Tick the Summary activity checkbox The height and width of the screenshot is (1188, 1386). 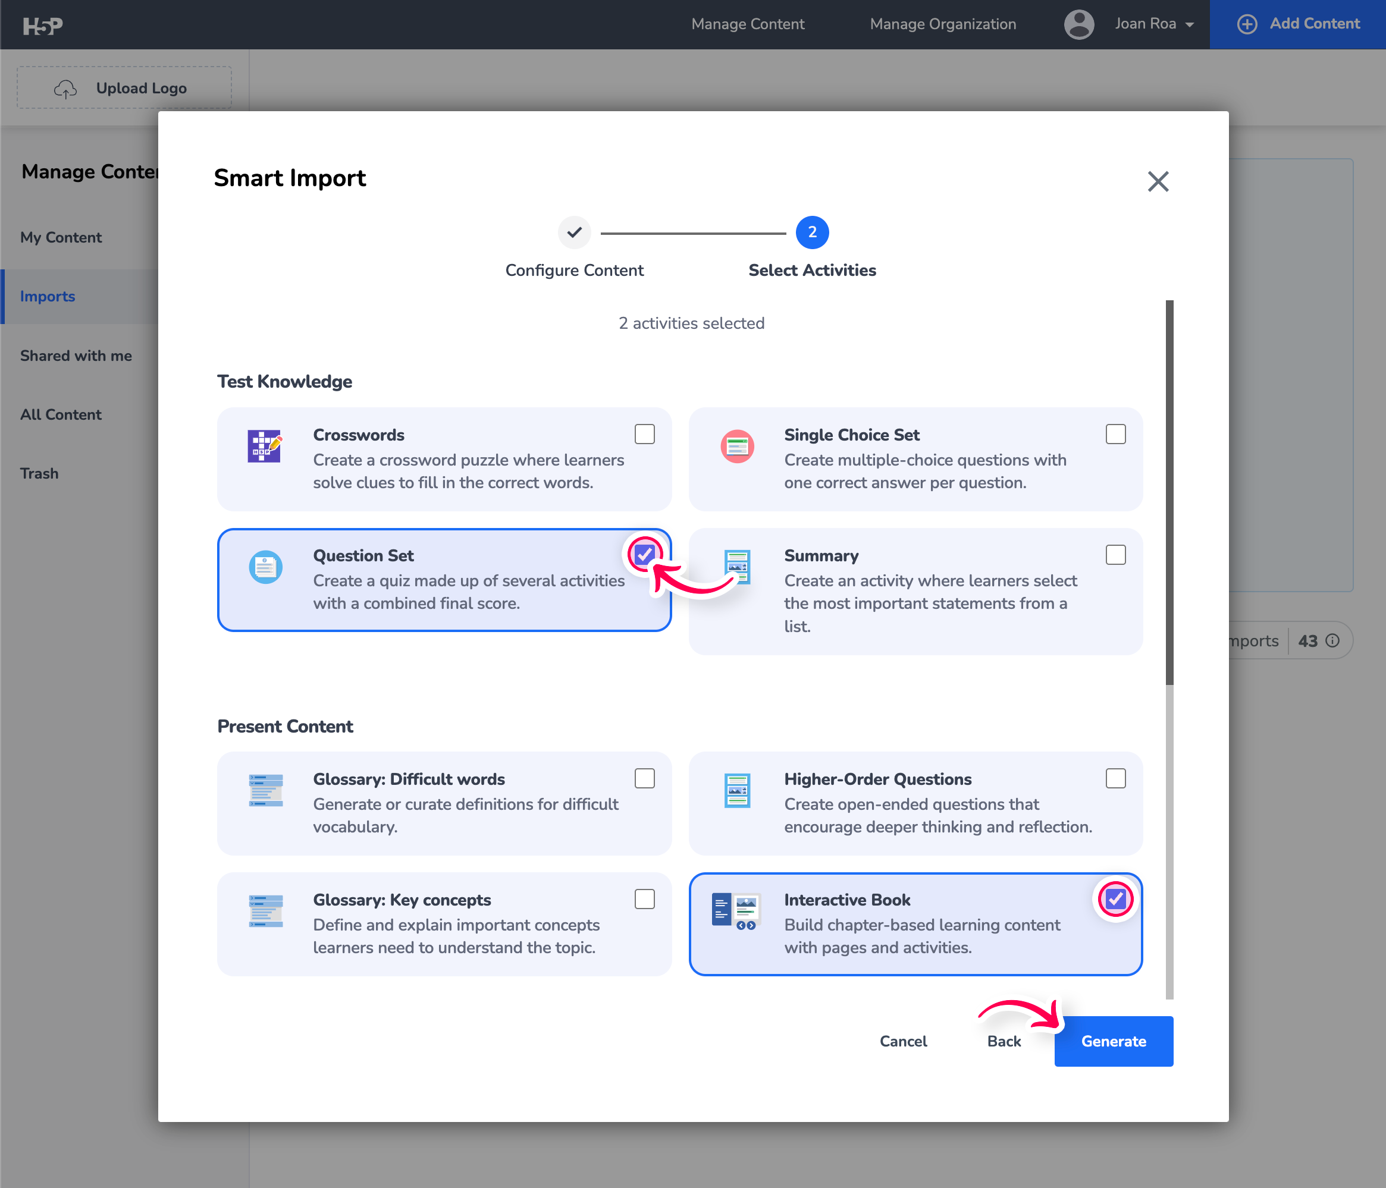1116,554
